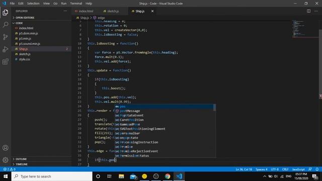Image resolution: width=322 pixels, height=181 pixels.
Task: Open Task View on taskbar
Action: pyautogui.click(x=109, y=176)
